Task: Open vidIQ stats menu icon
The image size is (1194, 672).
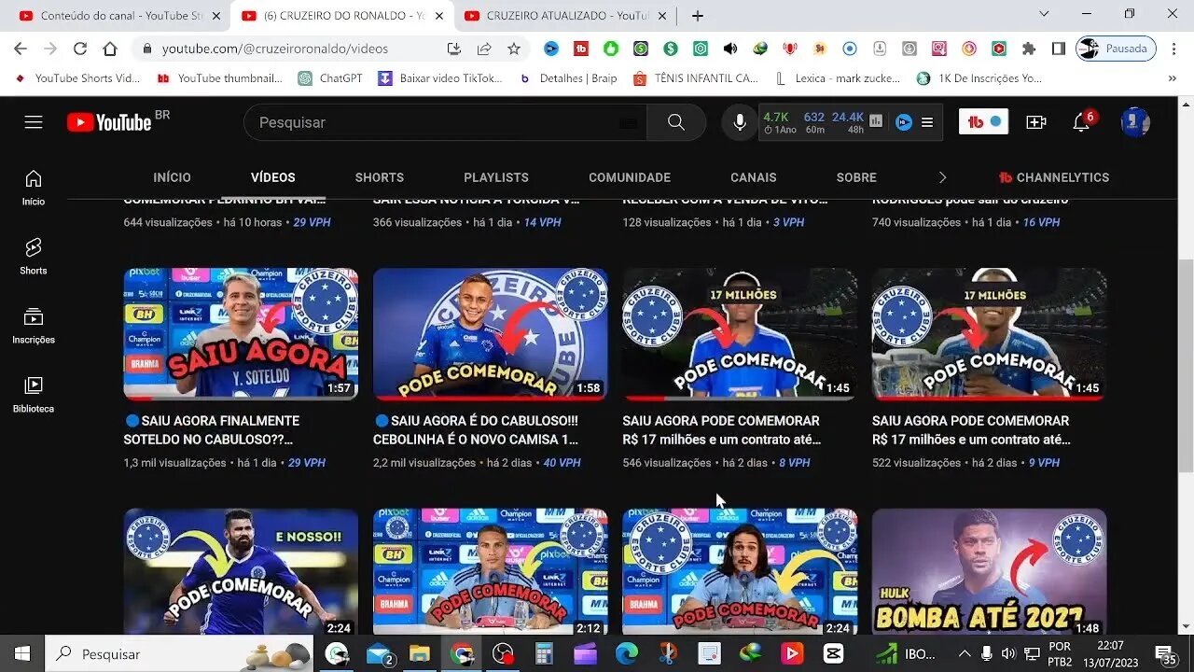Action: [927, 122]
